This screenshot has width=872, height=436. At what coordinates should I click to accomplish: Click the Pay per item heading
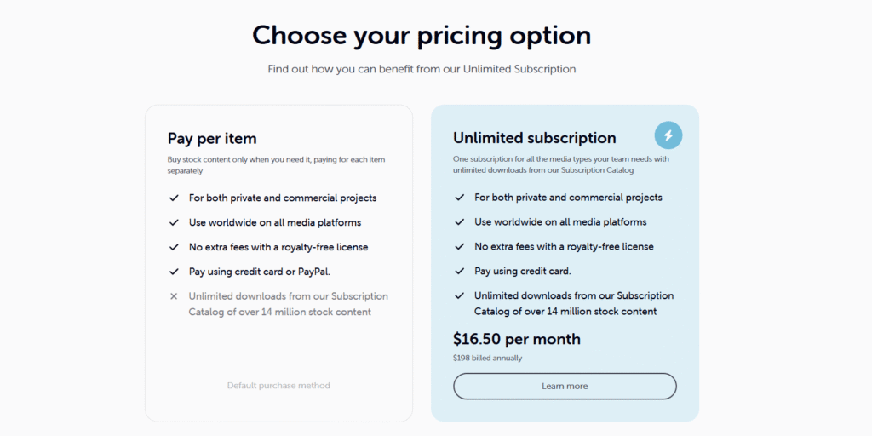coord(212,138)
